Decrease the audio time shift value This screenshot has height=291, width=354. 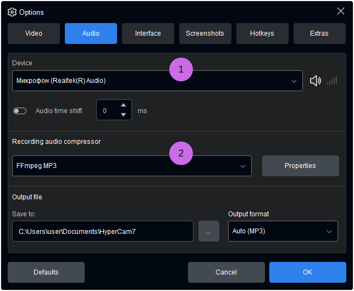123,115
